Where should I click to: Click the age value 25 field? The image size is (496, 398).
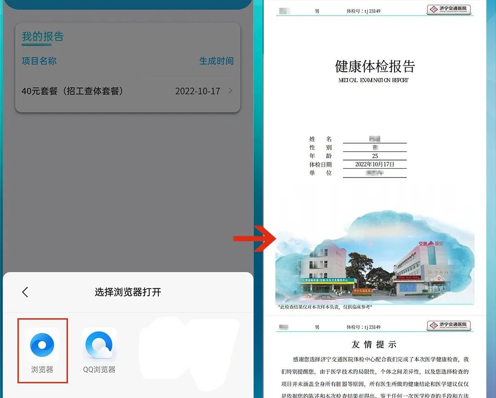pyautogui.click(x=375, y=156)
